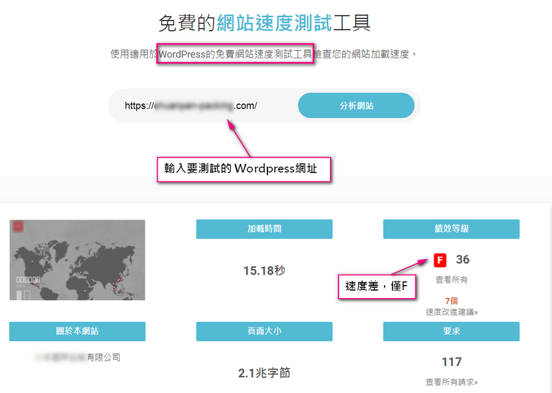Select the 加載時間 header

click(264, 229)
